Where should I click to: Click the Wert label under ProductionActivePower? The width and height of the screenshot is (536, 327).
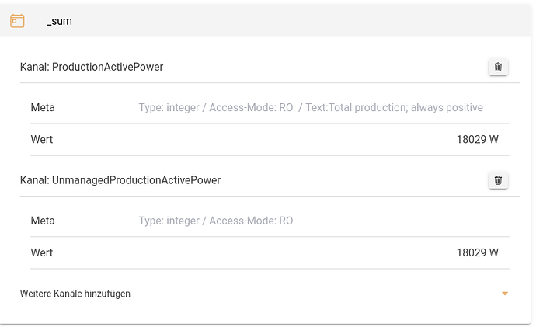coord(42,140)
